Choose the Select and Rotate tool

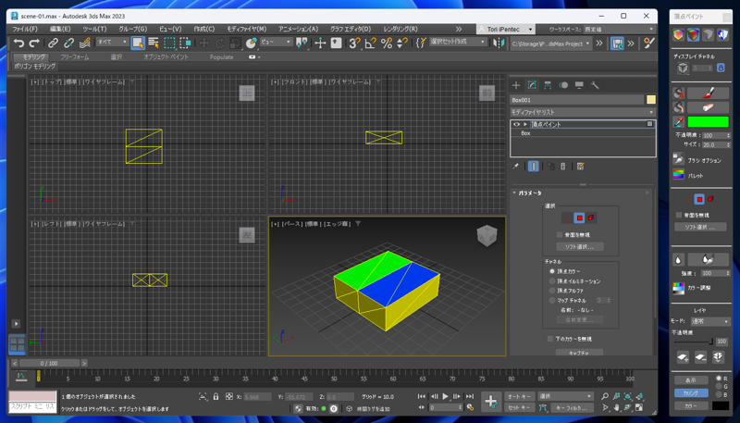[219, 43]
